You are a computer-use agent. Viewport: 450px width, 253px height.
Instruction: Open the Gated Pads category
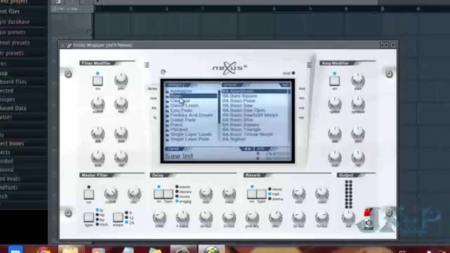[183, 120]
